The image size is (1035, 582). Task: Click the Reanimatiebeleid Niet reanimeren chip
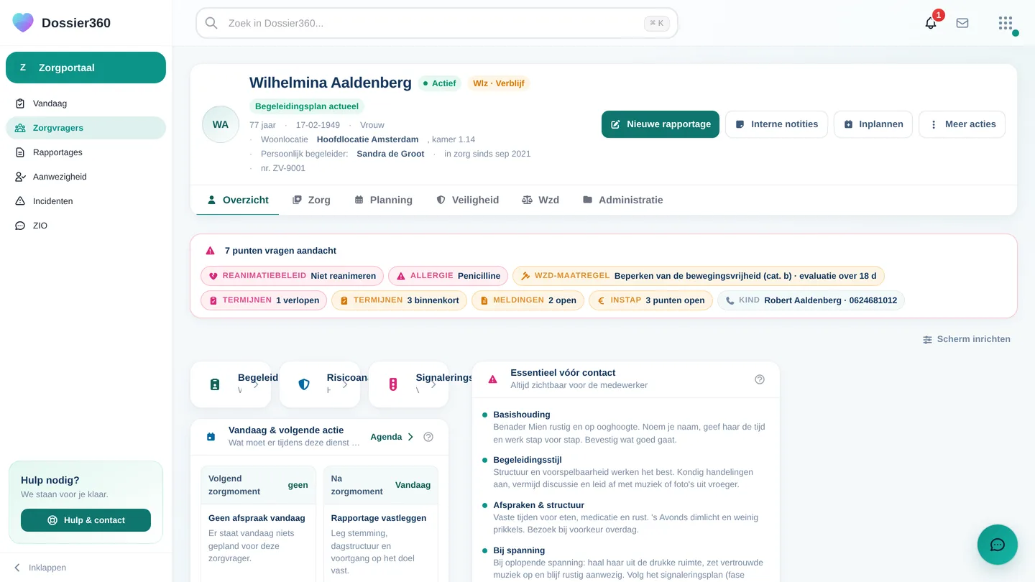(x=292, y=276)
